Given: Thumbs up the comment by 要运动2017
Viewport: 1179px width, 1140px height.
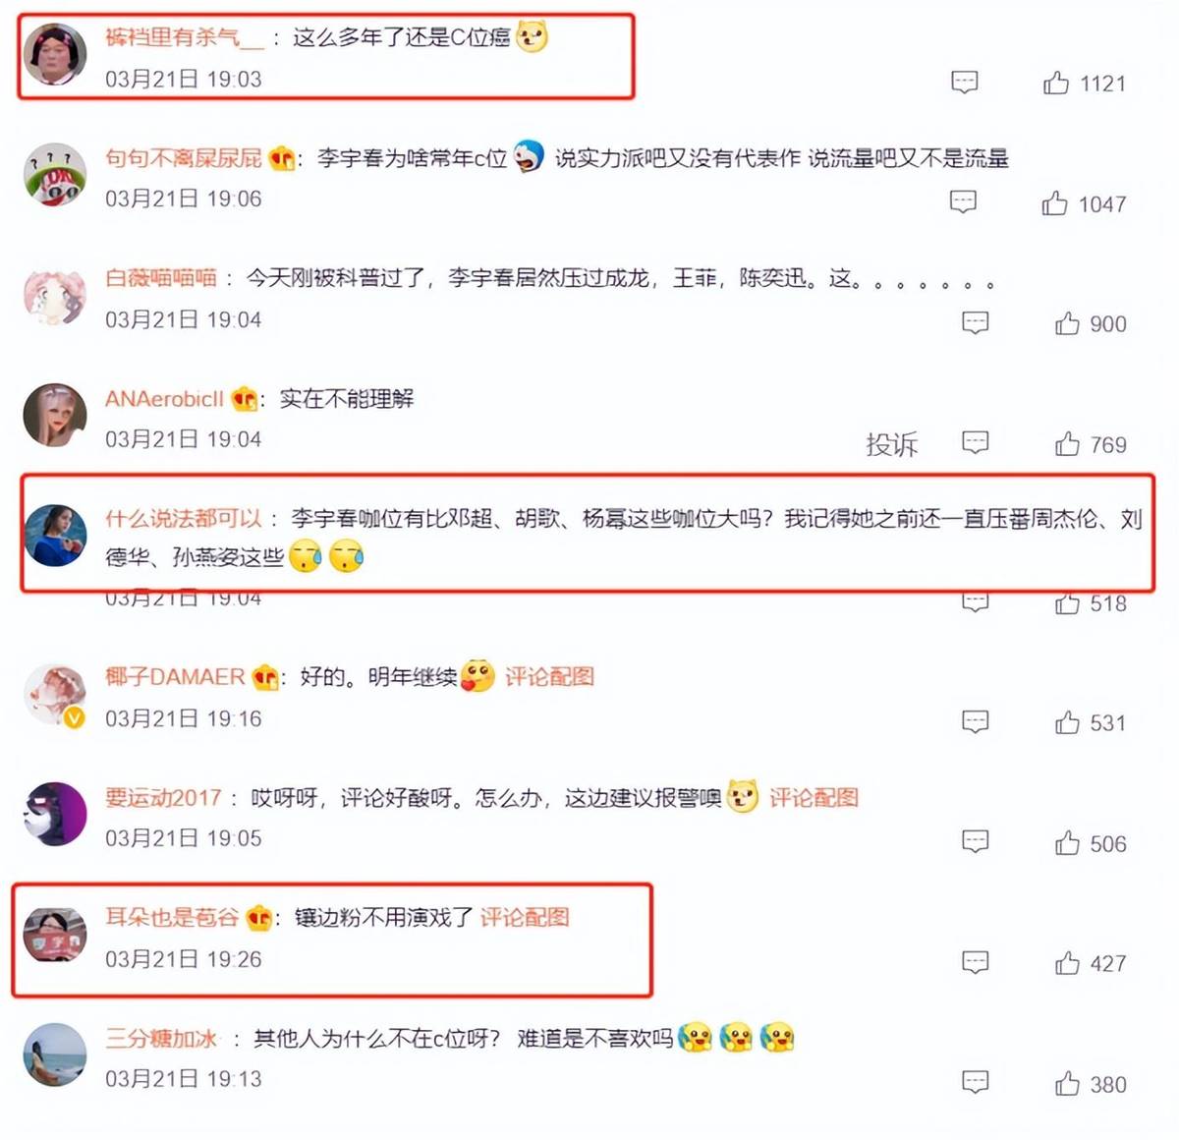Looking at the screenshot, I should click(x=1067, y=843).
